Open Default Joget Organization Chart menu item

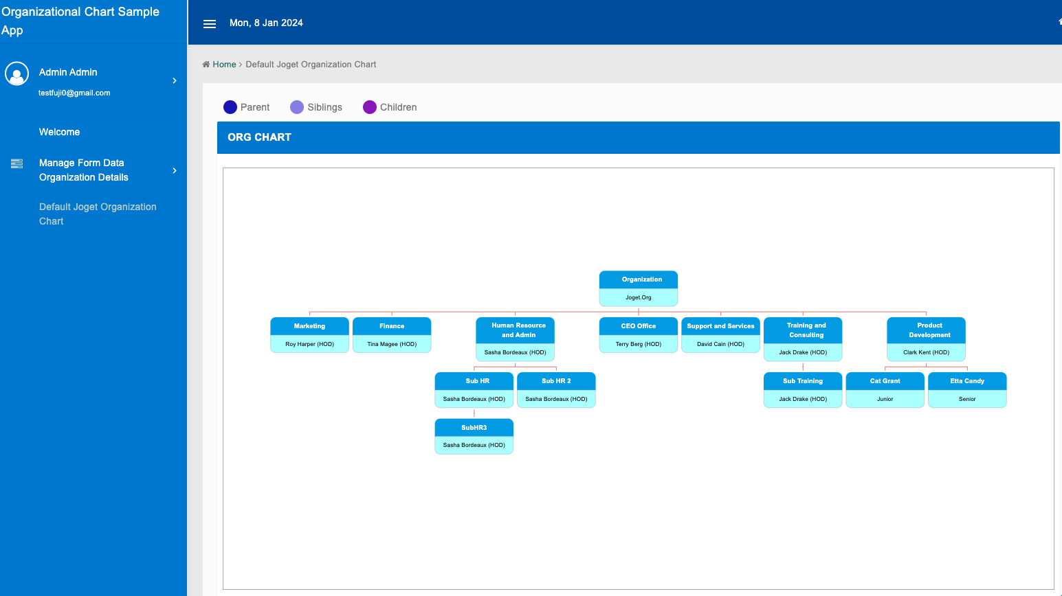[x=98, y=214]
